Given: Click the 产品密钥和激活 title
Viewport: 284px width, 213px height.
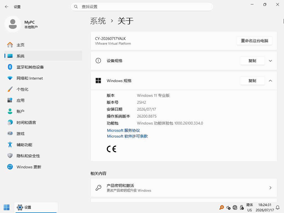Looking at the screenshot, I should click(120, 186).
